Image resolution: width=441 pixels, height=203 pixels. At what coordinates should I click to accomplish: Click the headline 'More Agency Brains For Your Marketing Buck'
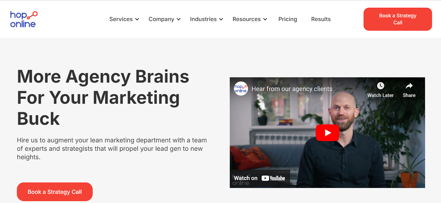(x=103, y=97)
